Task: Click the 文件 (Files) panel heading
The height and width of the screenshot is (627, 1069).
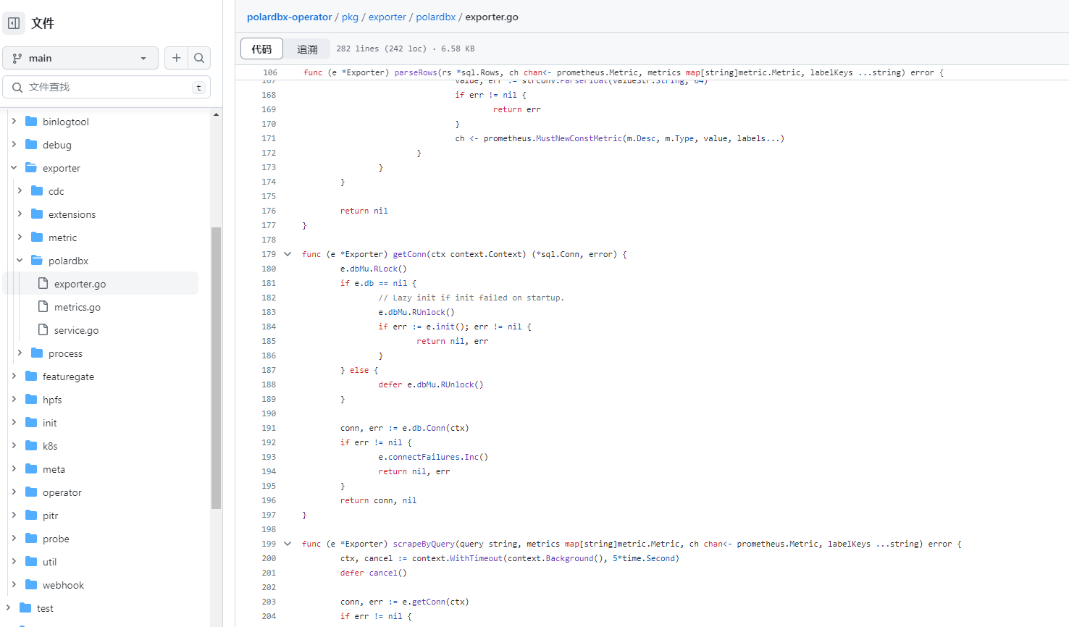Action: [43, 23]
